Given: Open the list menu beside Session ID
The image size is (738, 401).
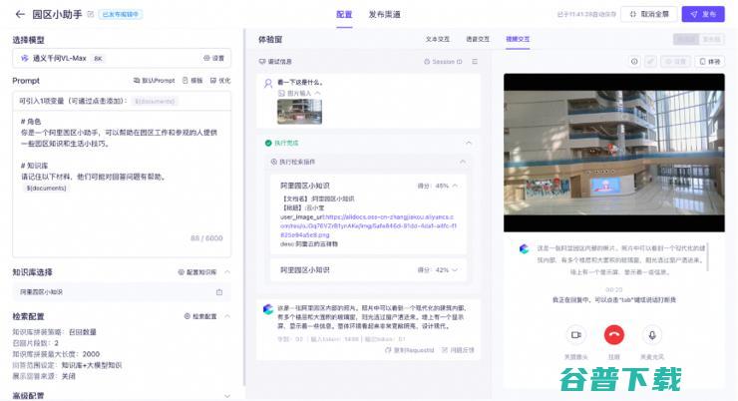Looking at the screenshot, I should [475, 62].
